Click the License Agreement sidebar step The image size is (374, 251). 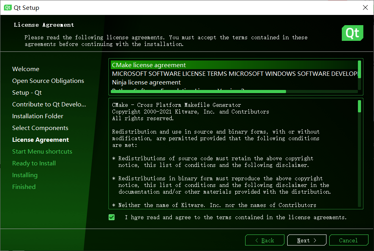click(x=40, y=140)
